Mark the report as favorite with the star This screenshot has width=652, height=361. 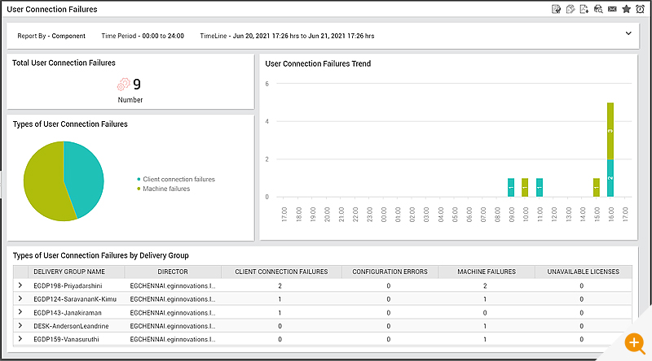click(x=626, y=9)
